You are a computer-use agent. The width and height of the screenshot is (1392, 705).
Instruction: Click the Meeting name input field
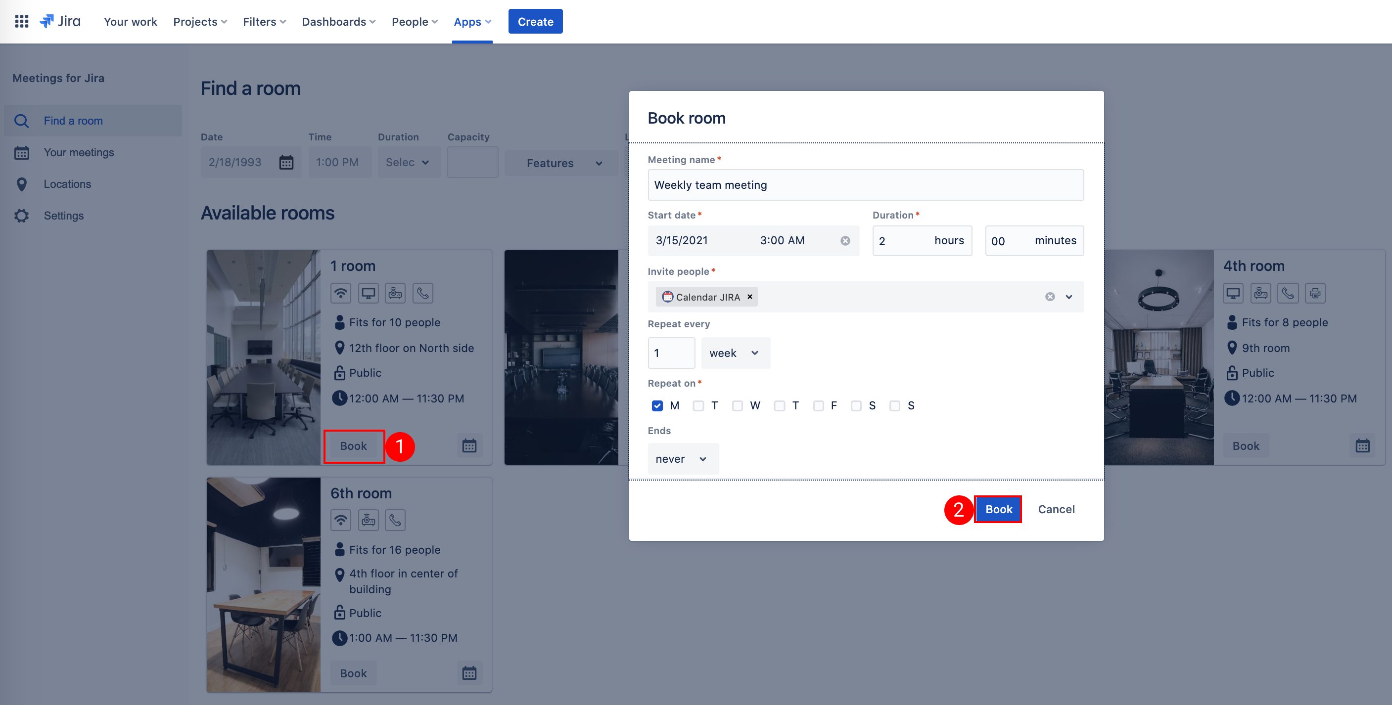click(x=866, y=185)
